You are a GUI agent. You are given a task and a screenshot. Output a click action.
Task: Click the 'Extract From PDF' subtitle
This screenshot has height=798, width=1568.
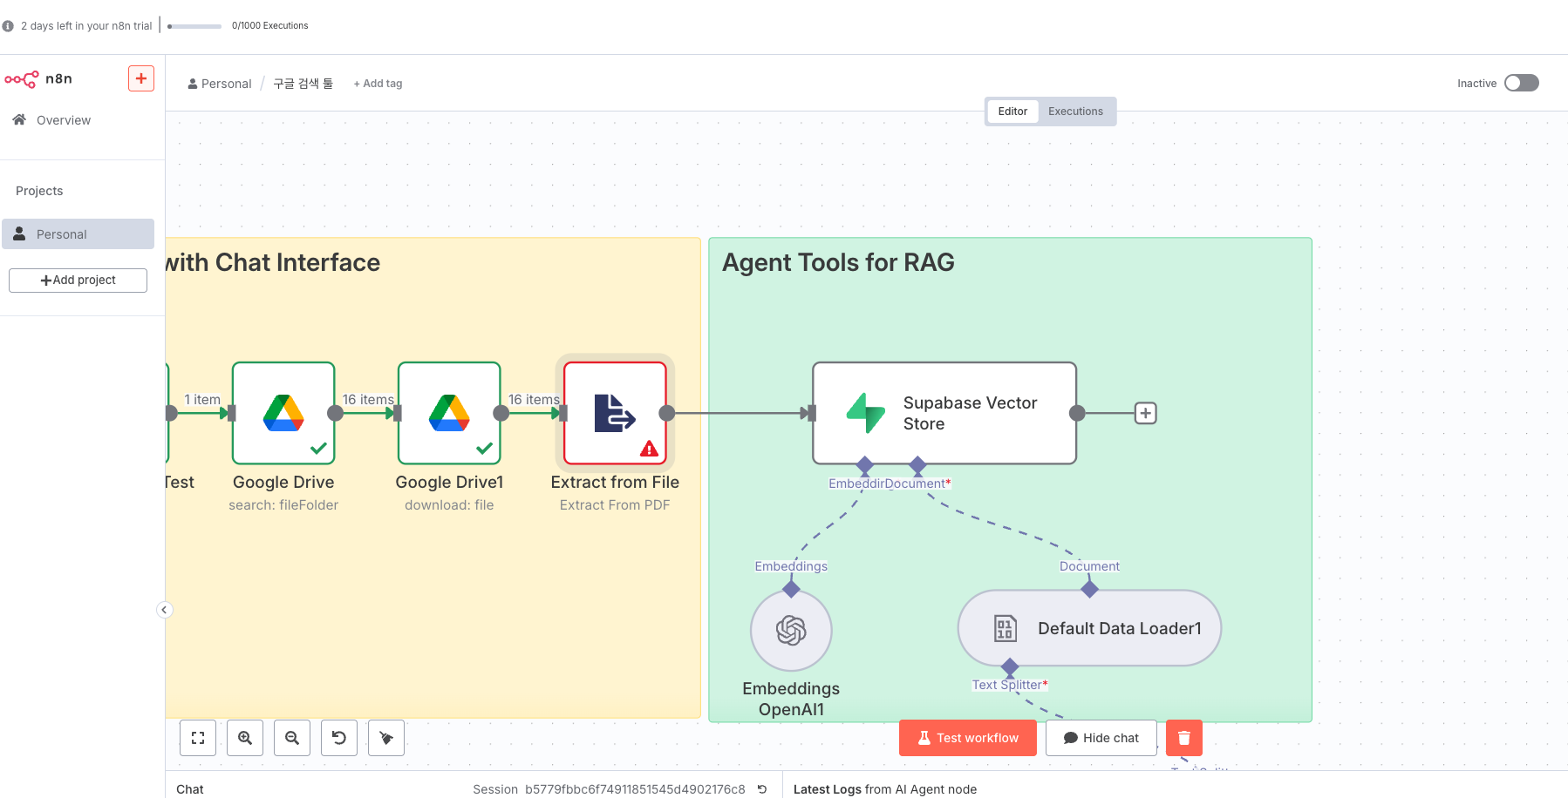[x=615, y=505]
